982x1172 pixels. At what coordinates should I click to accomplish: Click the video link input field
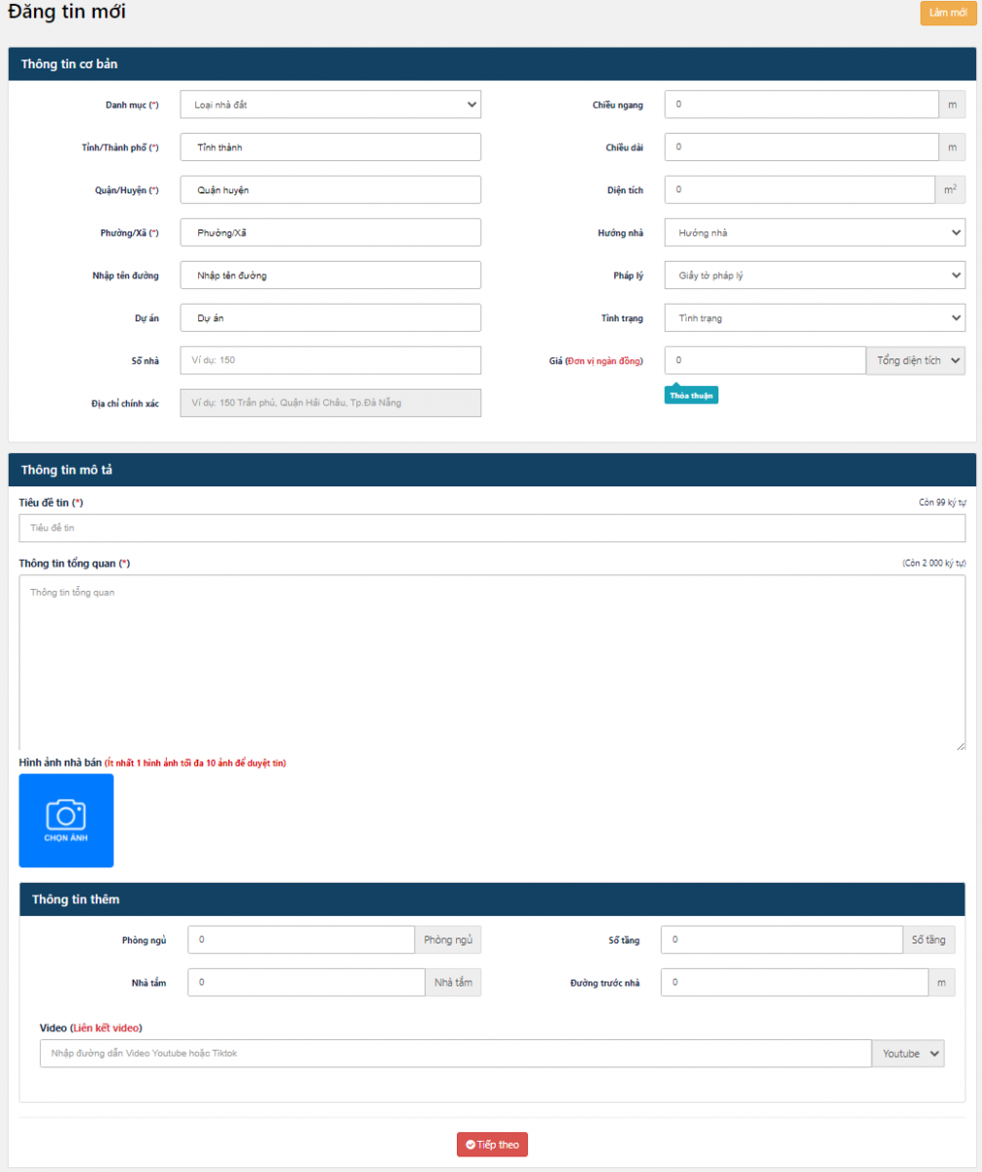[x=455, y=1054]
